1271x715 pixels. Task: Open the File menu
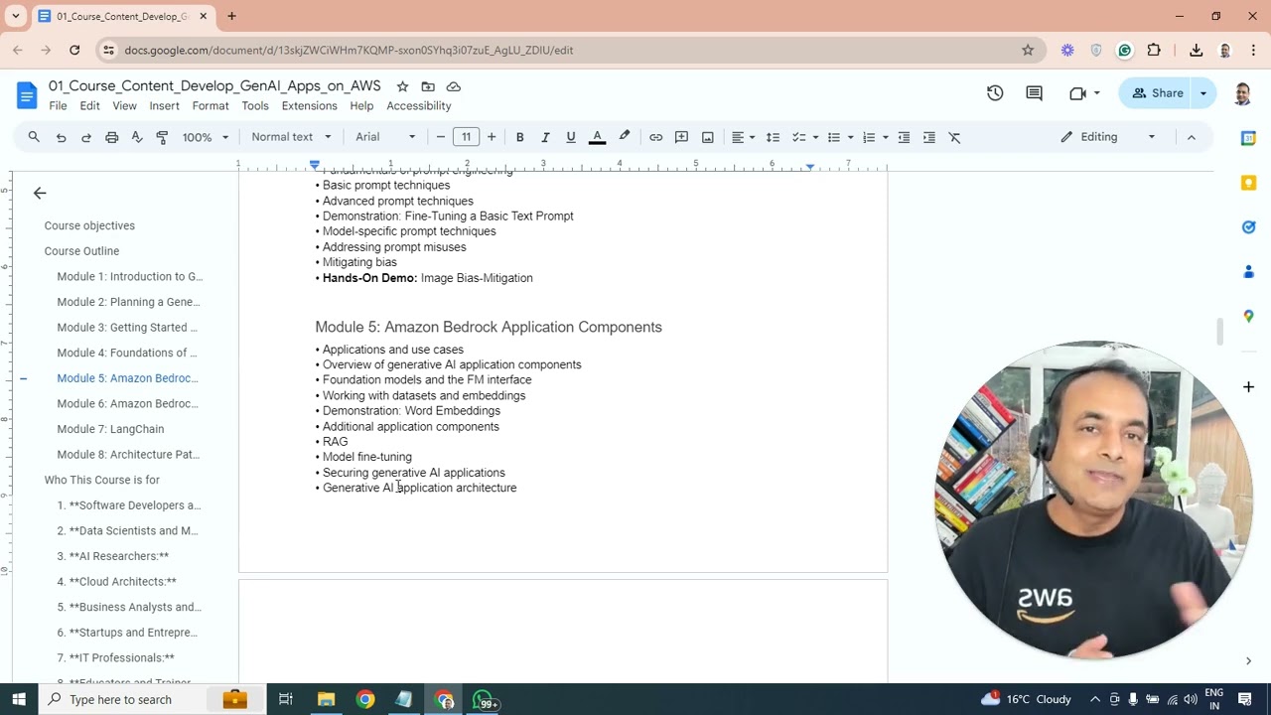[58, 106]
